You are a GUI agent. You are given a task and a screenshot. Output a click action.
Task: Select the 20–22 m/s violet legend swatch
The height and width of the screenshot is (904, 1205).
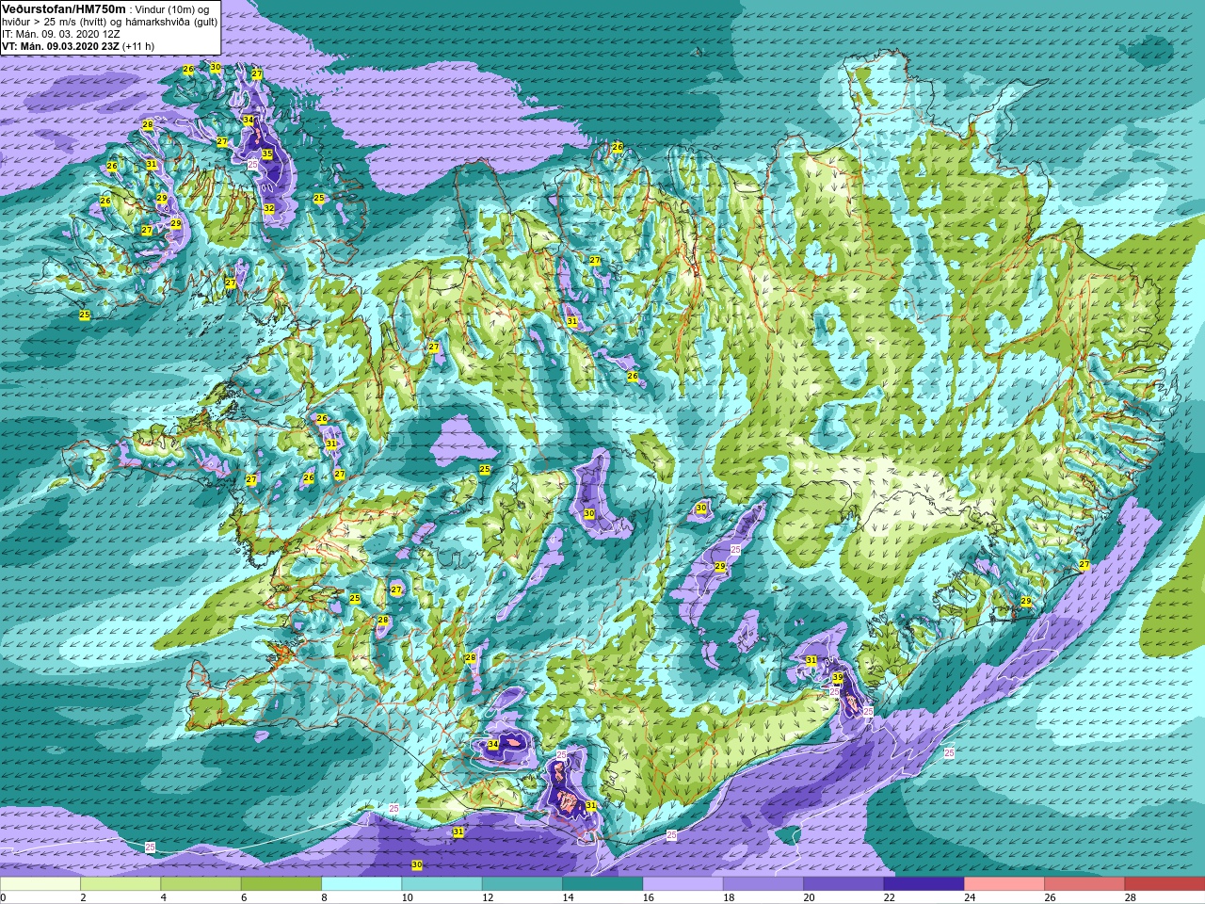843,884
